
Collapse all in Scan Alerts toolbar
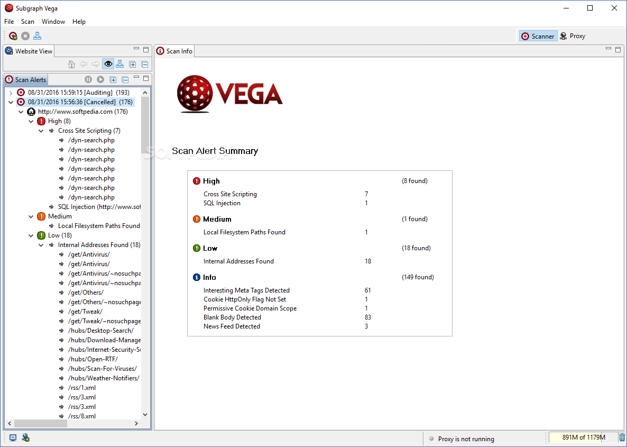pyautogui.click(x=125, y=80)
